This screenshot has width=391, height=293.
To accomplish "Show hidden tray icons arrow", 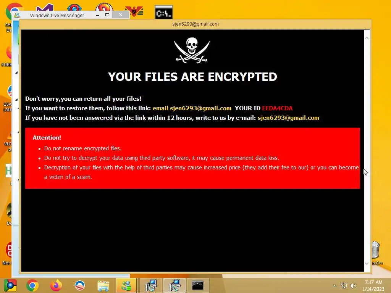I will click(x=334, y=286).
